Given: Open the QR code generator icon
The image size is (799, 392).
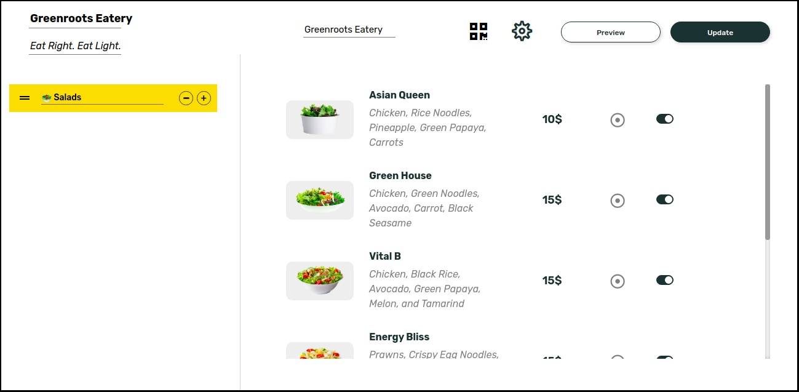Looking at the screenshot, I should (x=478, y=31).
